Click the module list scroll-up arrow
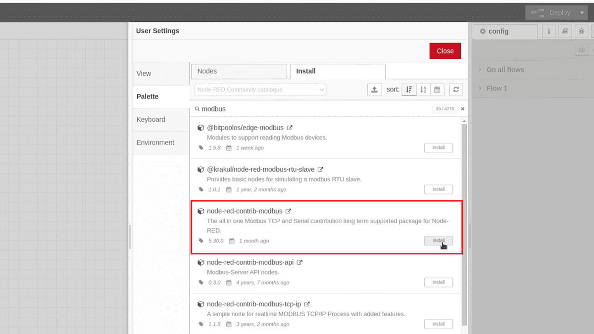The image size is (594, 334). (464, 121)
